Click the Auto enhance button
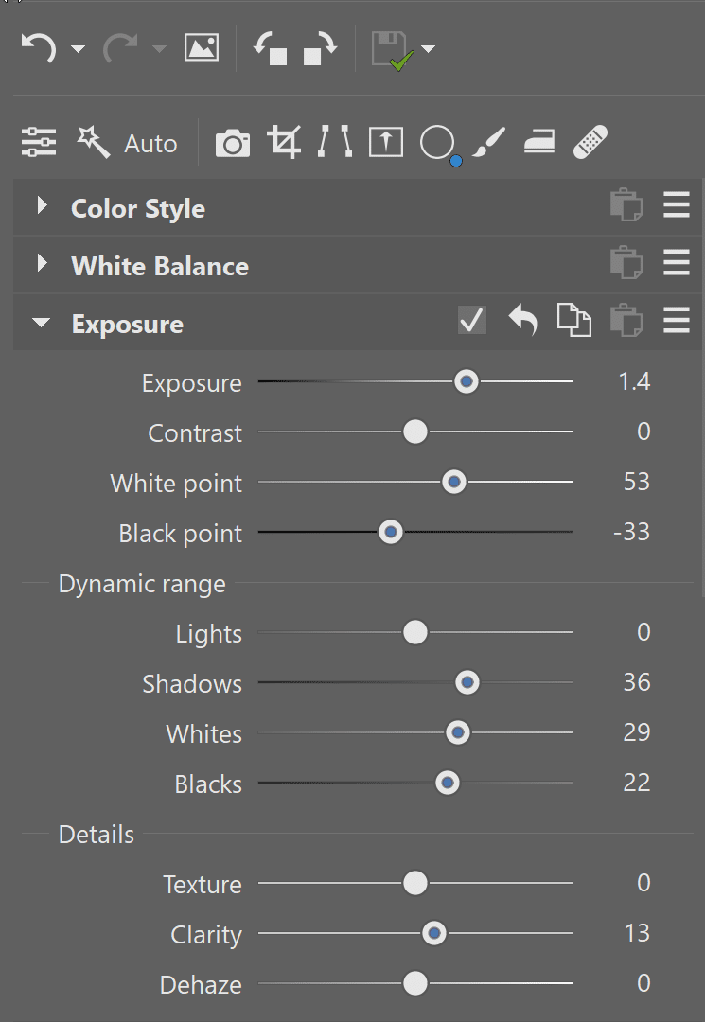705x1022 pixels. (x=128, y=144)
